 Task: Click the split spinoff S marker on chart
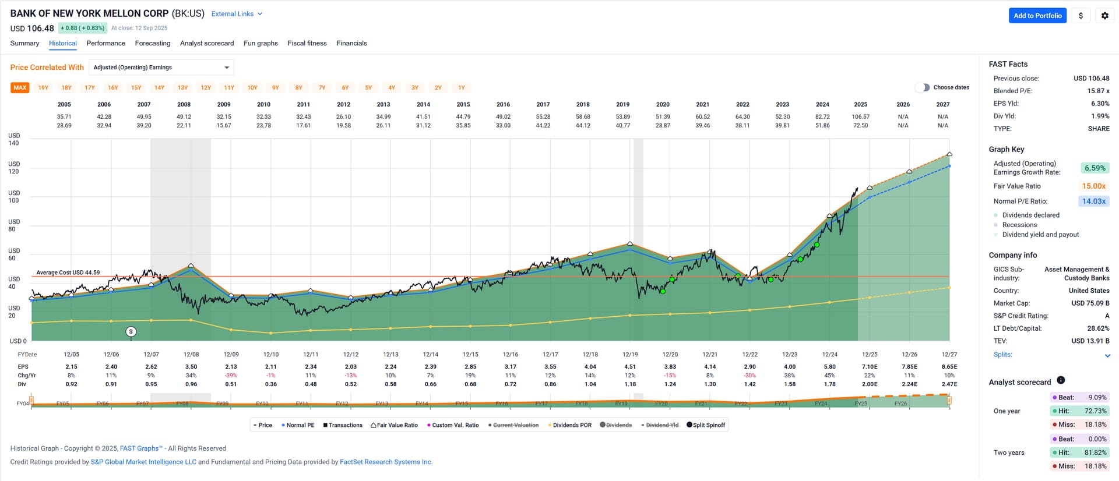point(131,331)
